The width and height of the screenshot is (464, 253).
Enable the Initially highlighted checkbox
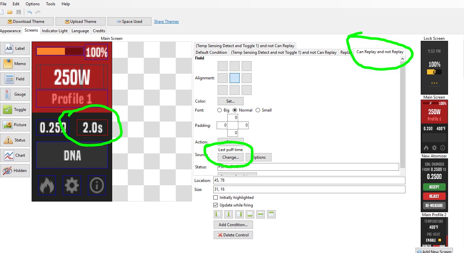pyautogui.click(x=216, y=198)
